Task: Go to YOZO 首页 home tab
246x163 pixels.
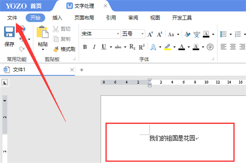Action: coord(23,6)
